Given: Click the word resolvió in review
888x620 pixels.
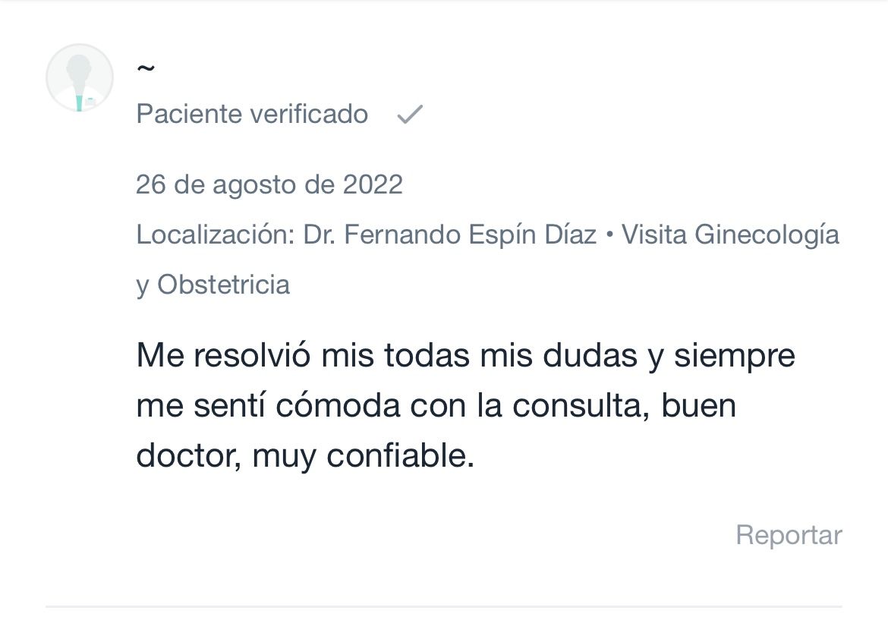Looking at the screenshot, I should 252,356.
